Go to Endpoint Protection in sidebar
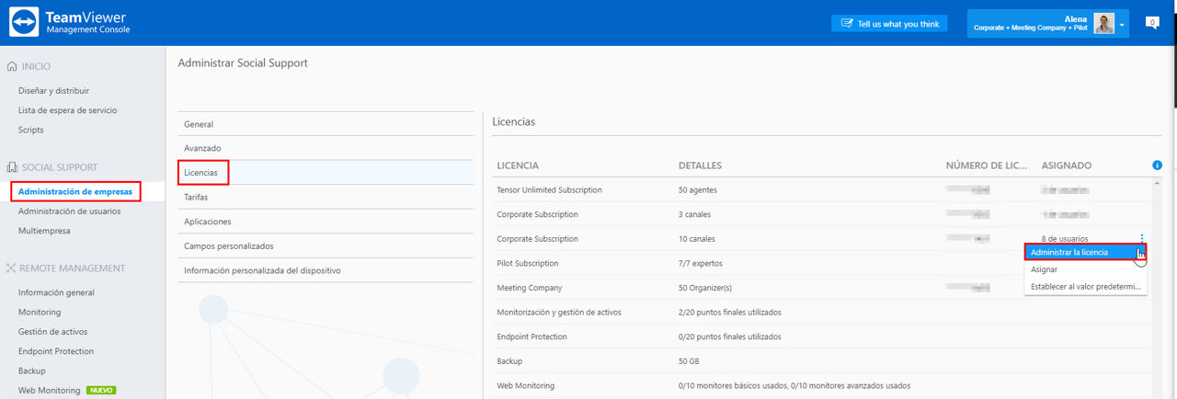 (x=56, y=351)
